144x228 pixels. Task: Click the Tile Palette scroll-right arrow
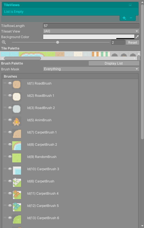tap(135, 58)
